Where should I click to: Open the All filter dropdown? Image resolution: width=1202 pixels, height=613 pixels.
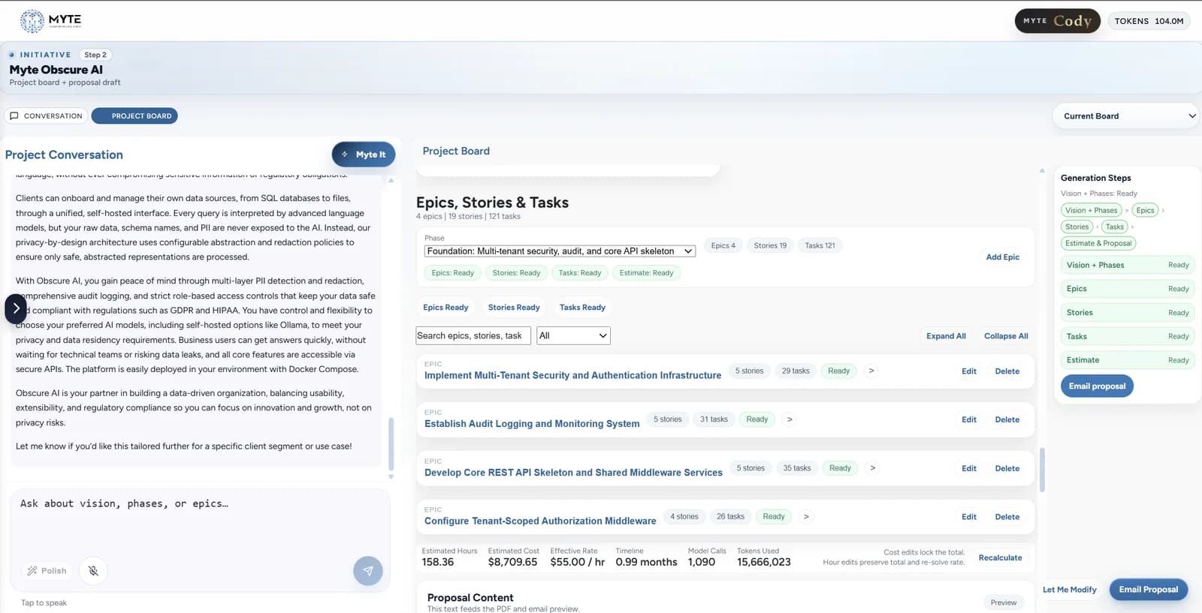(573, 336)
